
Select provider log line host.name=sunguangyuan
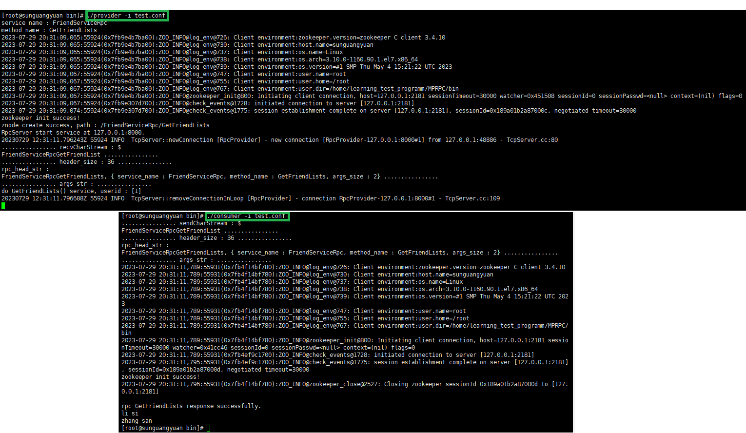click(x=187, y=45)
